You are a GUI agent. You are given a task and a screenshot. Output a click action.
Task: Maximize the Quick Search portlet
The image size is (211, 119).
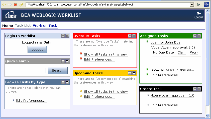click(67, 61)
